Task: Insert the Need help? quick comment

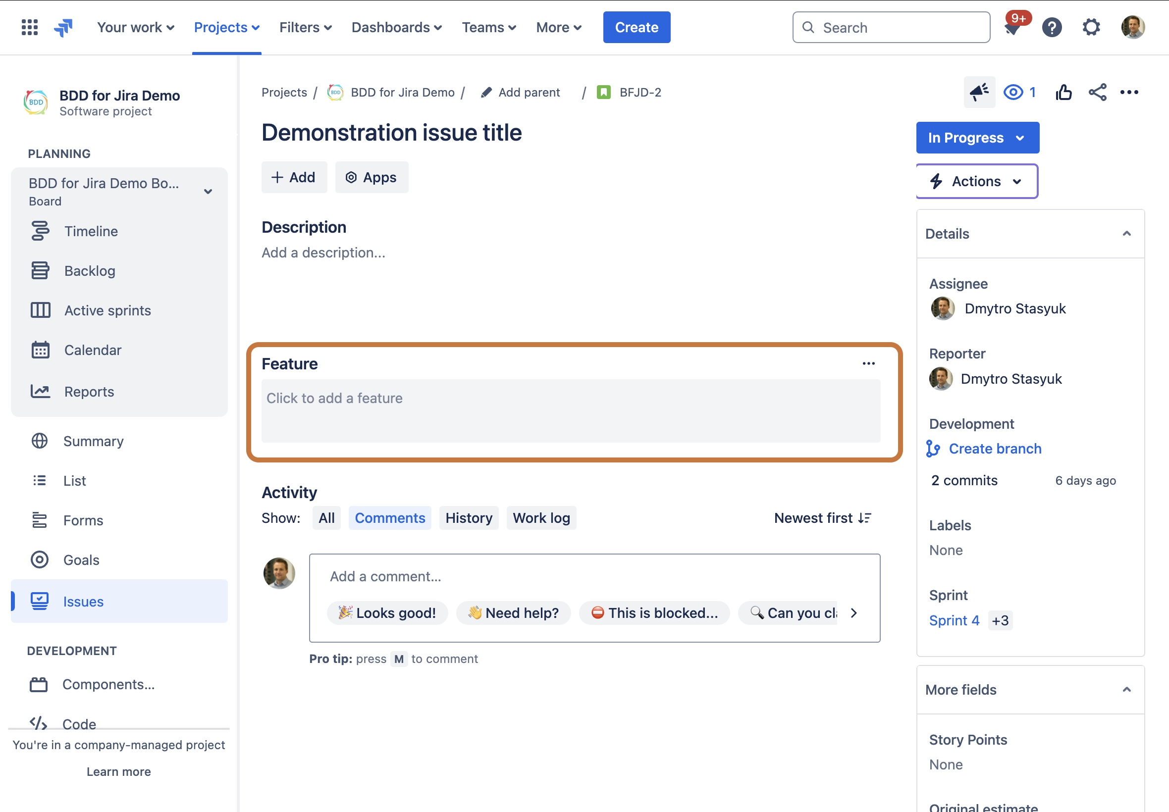Action: tap(513, 612)
